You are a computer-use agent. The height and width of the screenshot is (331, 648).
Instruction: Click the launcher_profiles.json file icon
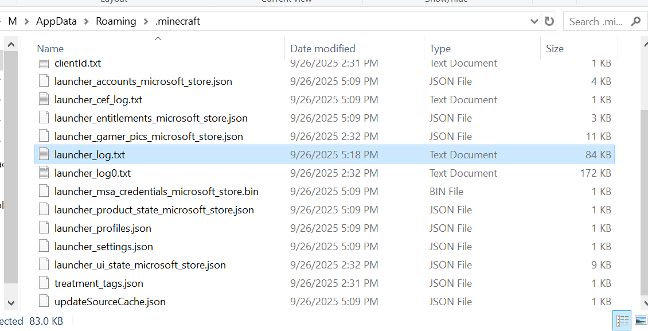[44, 228]
